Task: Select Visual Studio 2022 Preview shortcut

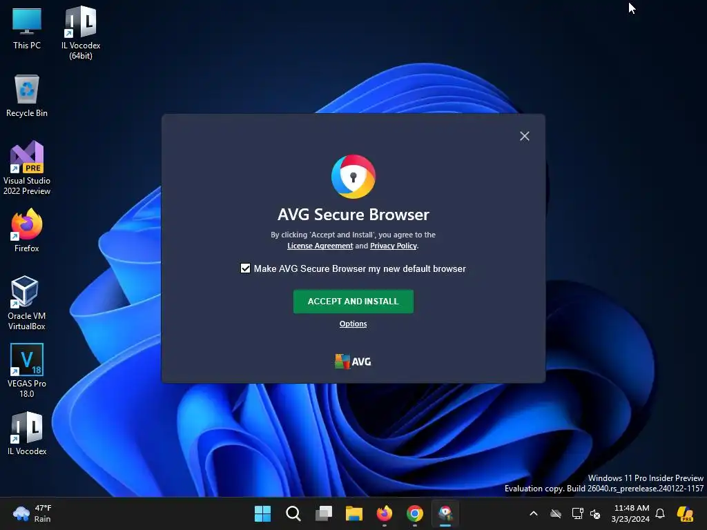Action: [x=27, y=168]
